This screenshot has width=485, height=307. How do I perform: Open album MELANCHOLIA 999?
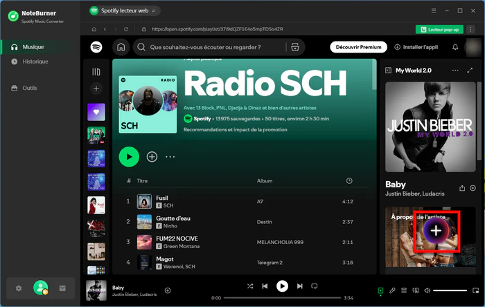point(280,242)
